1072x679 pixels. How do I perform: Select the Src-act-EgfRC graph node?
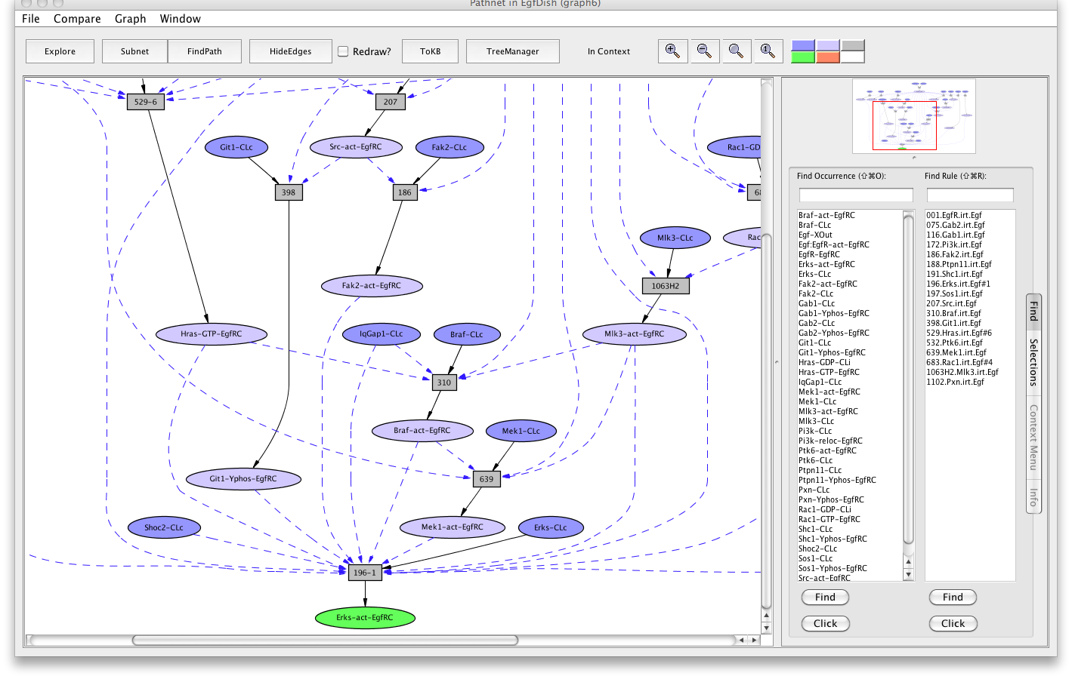[356, 147]
